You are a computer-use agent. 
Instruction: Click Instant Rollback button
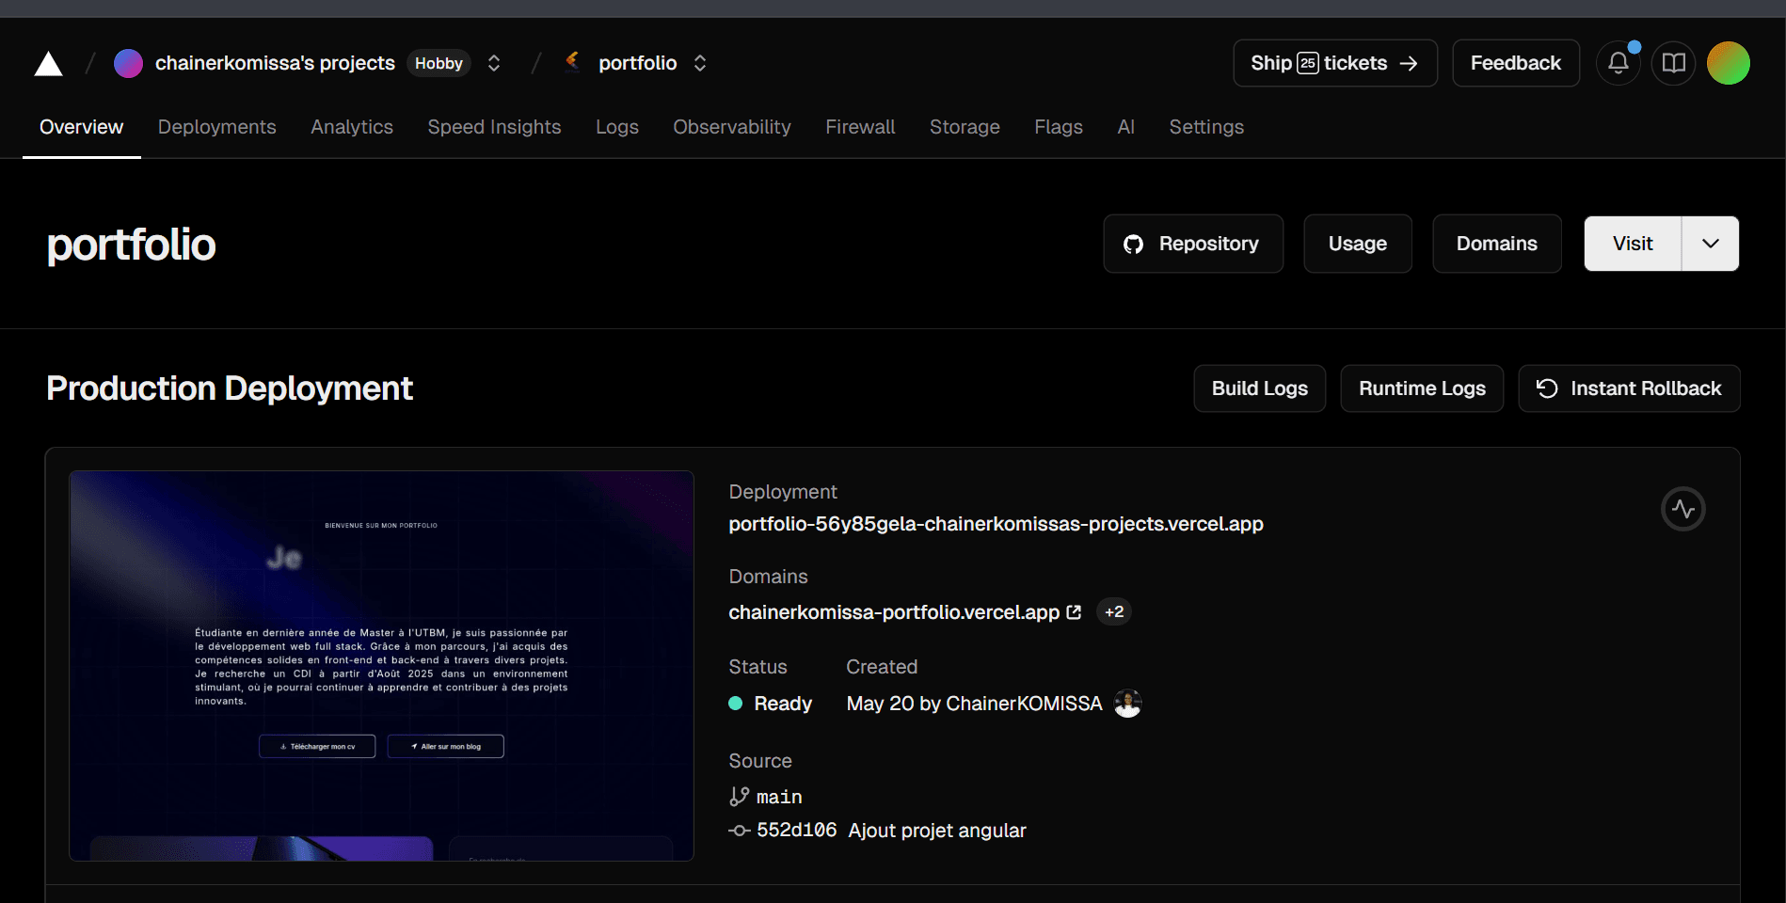tap(1628, 388)
